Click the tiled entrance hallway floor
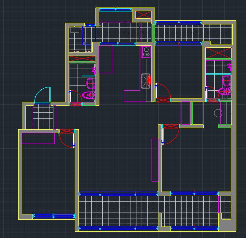This screenshot has height=238, width=246. pos(43,117)
